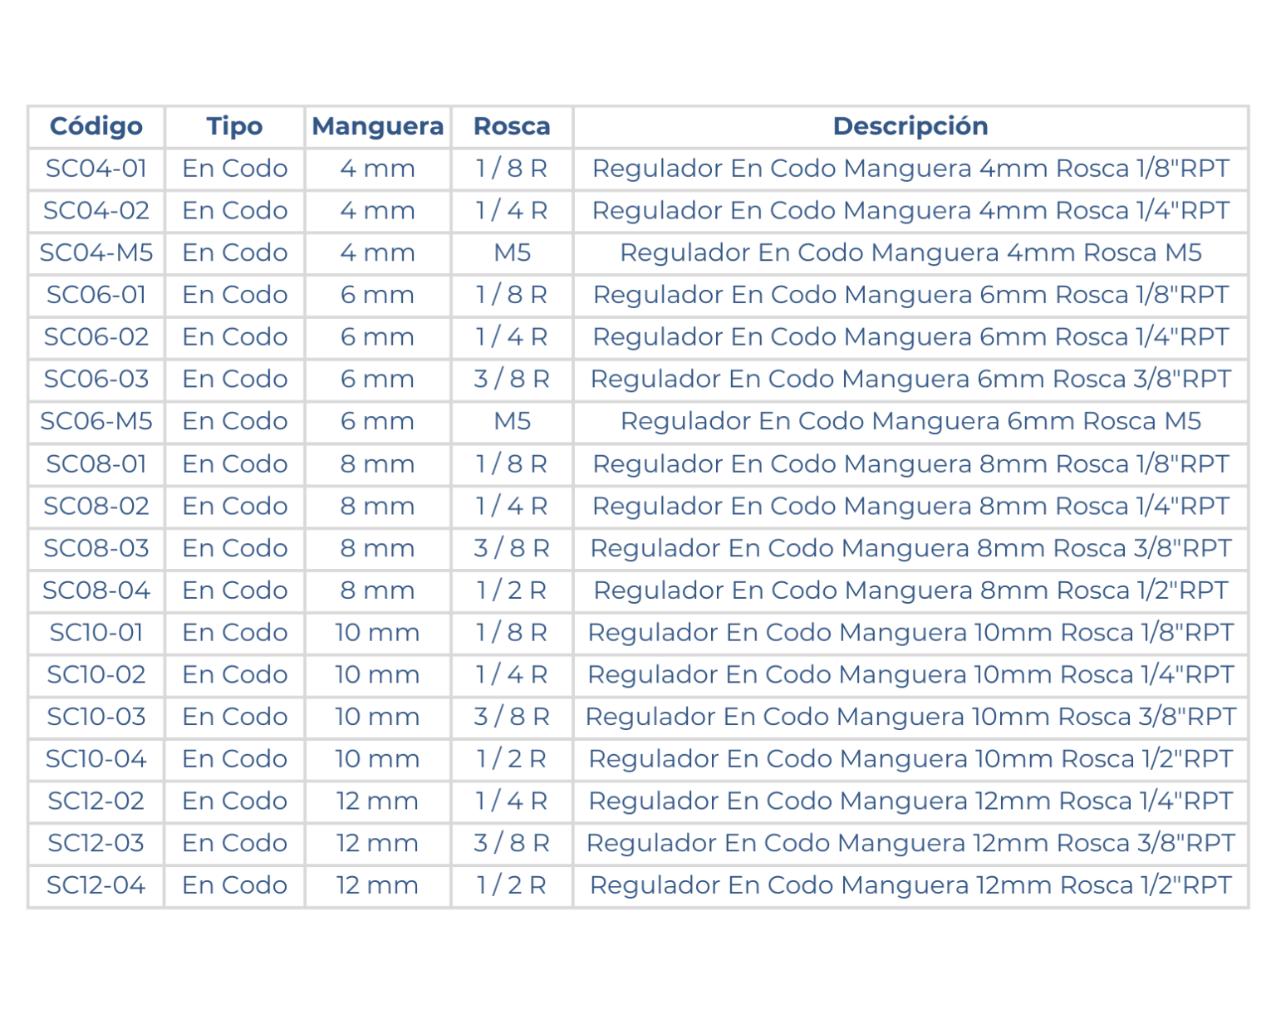
Task: Click 'En Codo' type cell in SC12-04 row
Action: (235, 885)
